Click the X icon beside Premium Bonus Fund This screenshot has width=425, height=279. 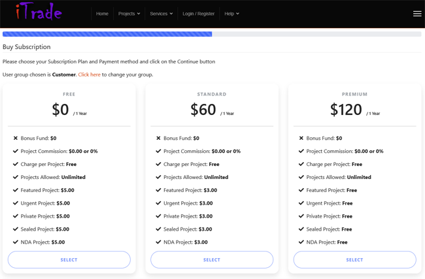click(x=301, y=138)
